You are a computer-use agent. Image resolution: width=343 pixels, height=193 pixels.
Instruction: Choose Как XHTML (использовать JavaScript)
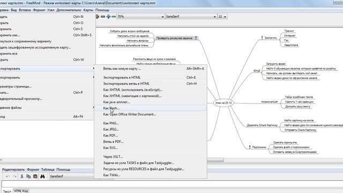click(151, 90)
